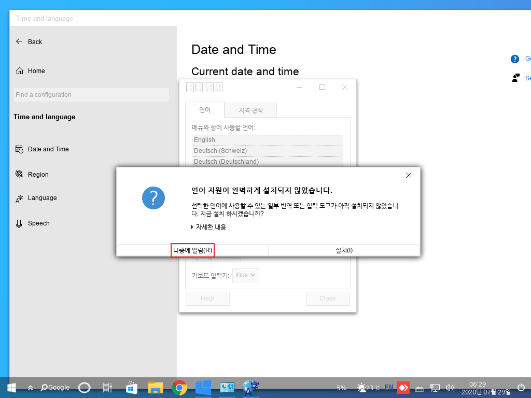Screen dimensions: 531x398
Task: Click the question mark dialog icon
Action: coord(153,198)
